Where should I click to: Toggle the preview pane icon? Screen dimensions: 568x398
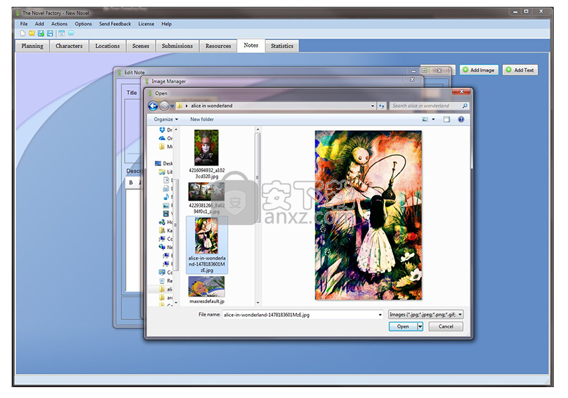coord(447,119)
